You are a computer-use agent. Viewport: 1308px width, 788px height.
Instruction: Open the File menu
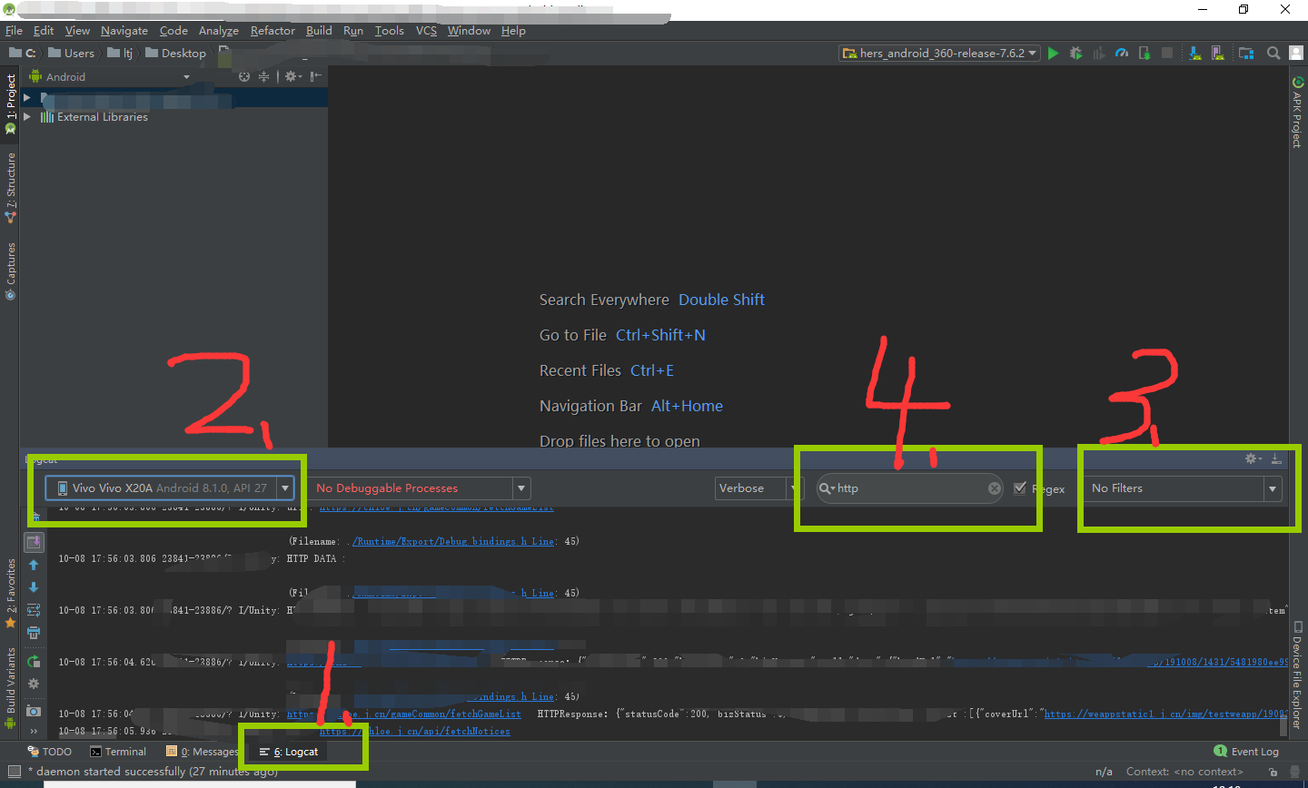click(14, 31)
